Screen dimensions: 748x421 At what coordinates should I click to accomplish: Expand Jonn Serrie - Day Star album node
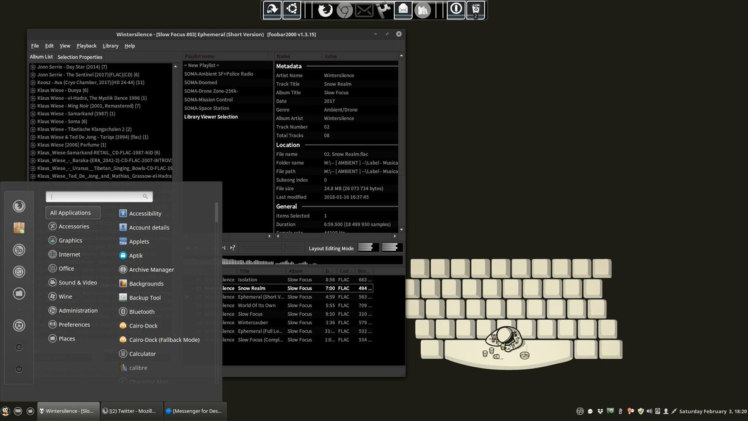tap(33, 67)
